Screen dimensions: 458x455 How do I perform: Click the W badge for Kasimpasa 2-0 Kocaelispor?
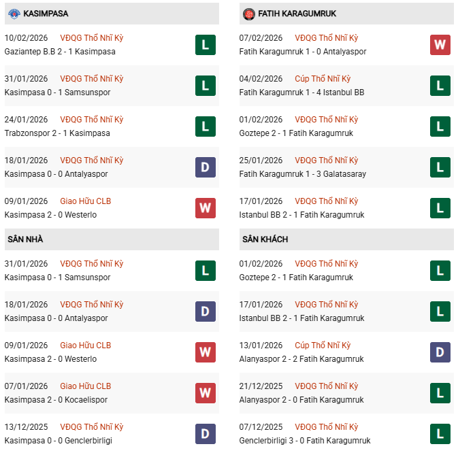click(x=206, y=393)
